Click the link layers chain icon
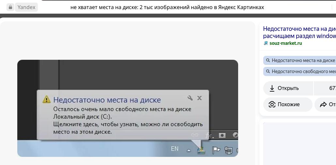The width and height of the screenshot is (336, 165). (x=195, y=135)
